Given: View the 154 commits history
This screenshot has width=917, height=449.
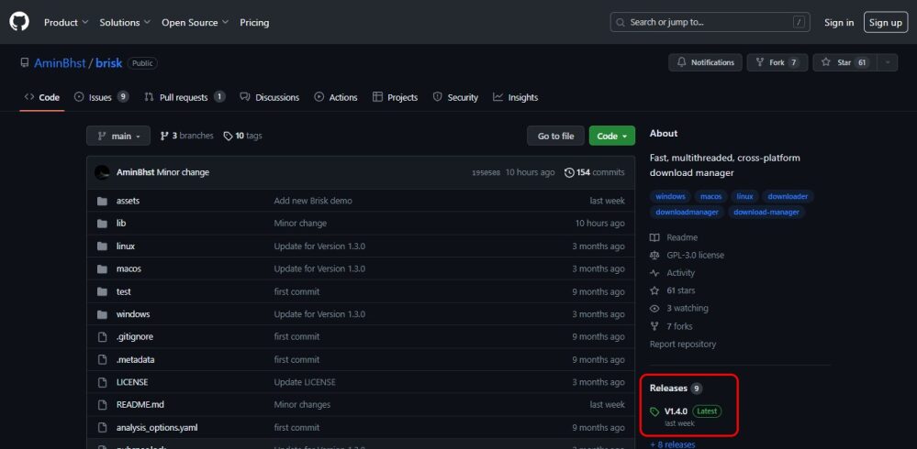Looking at the screenshot, I should tap(594, 172).
